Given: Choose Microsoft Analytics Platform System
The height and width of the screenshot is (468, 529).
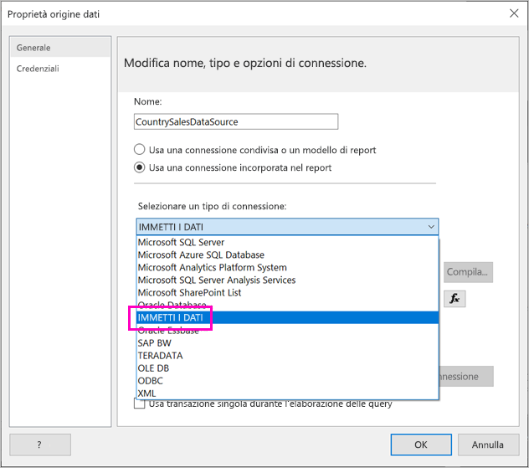Looking at the screenshot, I should coord(287,267).
